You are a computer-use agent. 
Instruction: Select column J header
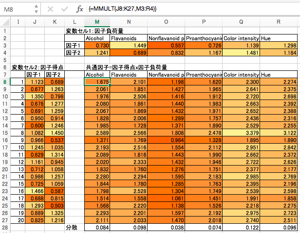[x=35, y=22]
